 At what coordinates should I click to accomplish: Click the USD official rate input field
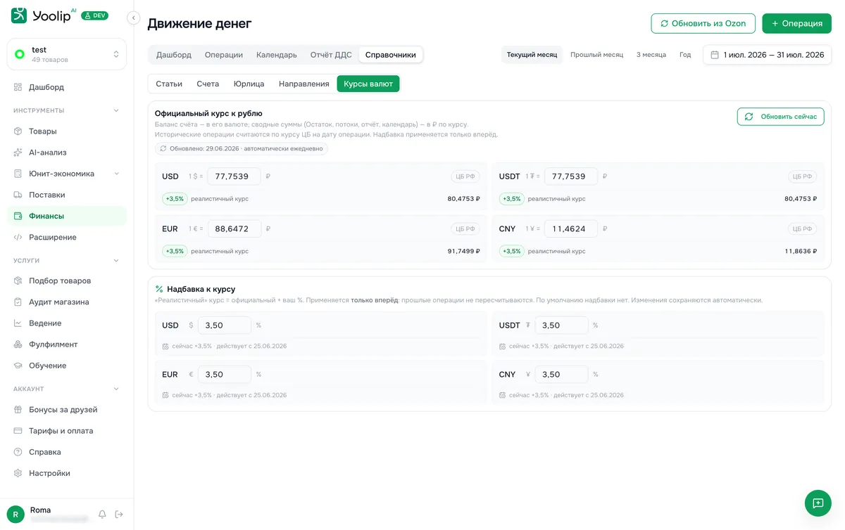[x=234, y=176]
